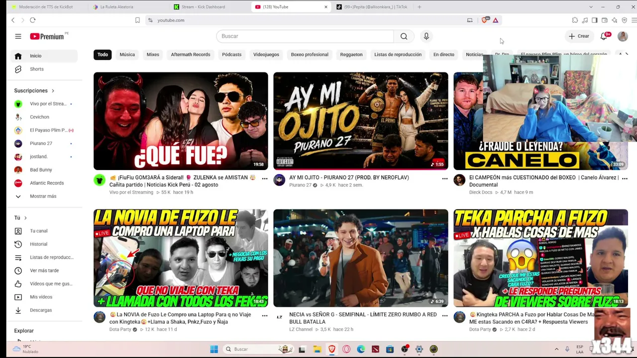Select the Pódcasts filter chip
637x358 pixels.
pyautogui.click(x=232, y=55)
